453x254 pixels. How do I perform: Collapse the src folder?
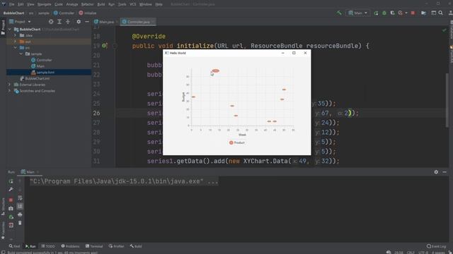[16, 47]
